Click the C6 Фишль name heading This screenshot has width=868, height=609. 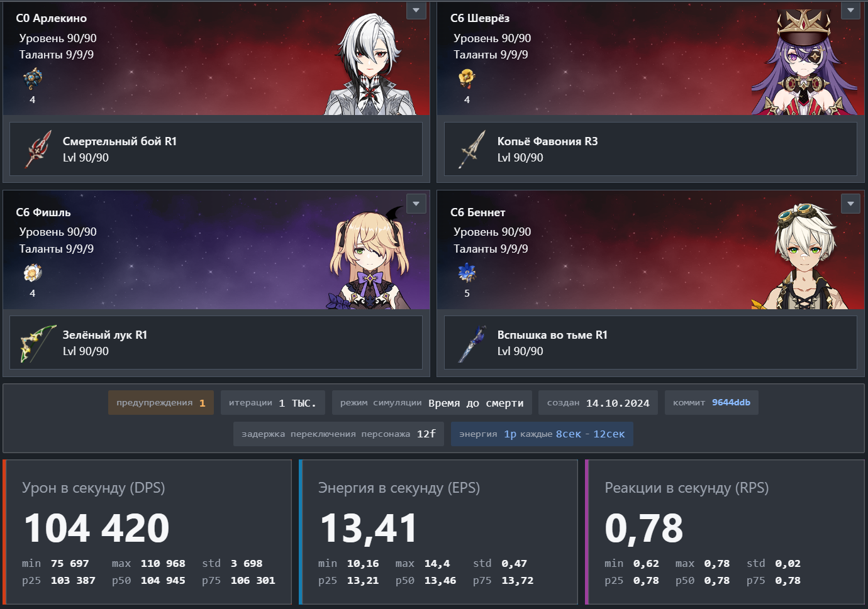pyautogui.click(x=43, y=212)
